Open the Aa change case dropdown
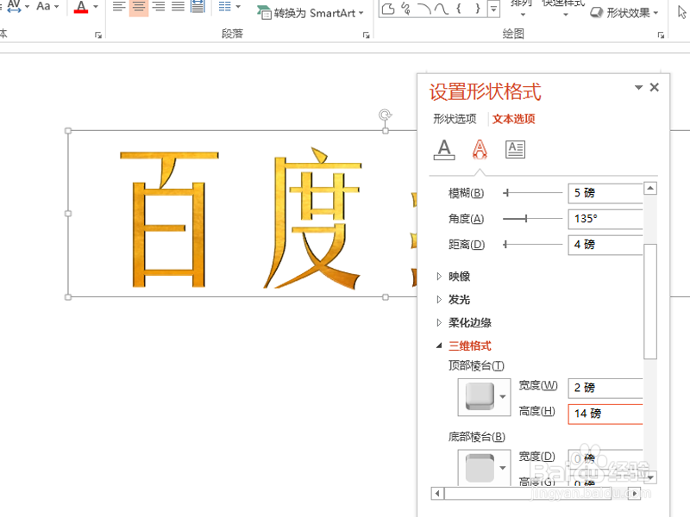 tap(47, 6)
